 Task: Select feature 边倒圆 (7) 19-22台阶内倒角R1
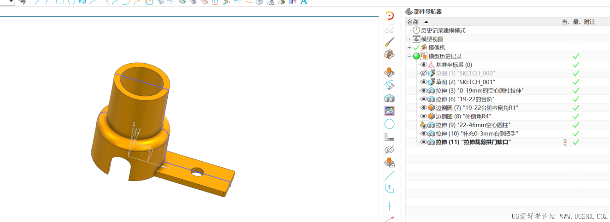[477, 108]
